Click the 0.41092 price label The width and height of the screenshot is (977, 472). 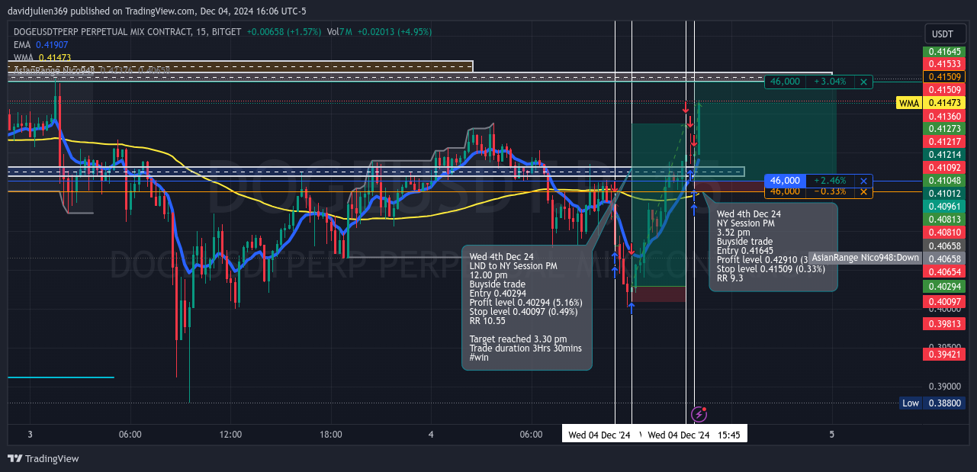tap(944, 167)
